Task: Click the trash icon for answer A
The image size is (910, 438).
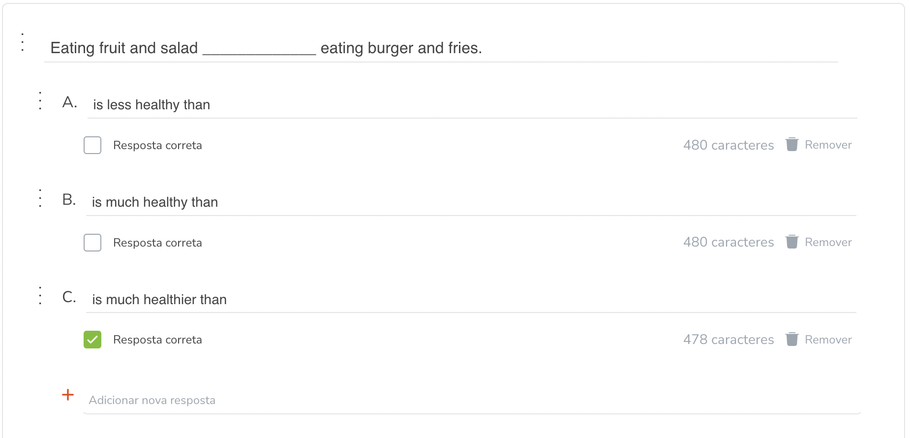Action: [x=791, y=145]
